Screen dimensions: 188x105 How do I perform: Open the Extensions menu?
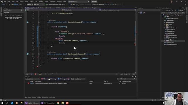pyautogui.click(x=53, y=1)
